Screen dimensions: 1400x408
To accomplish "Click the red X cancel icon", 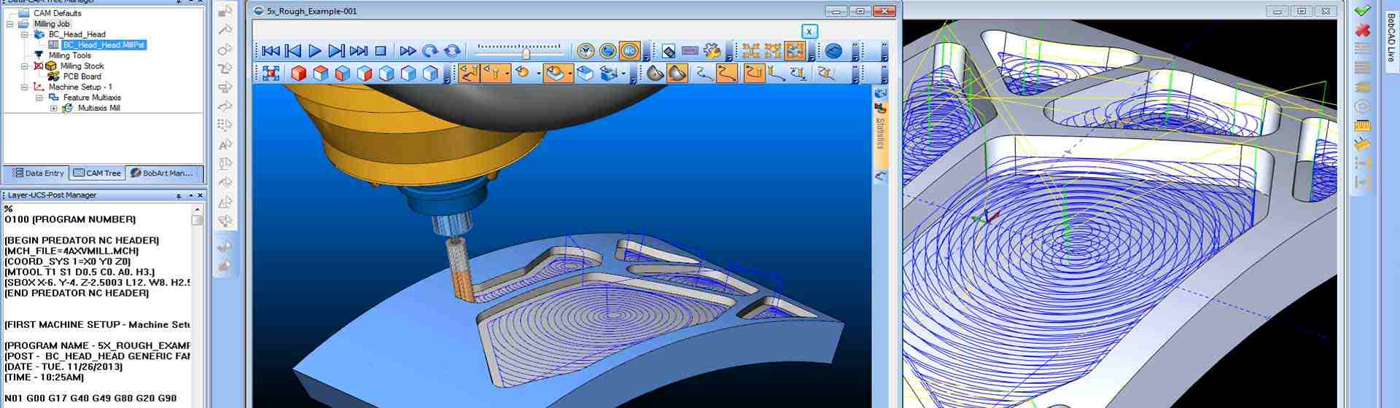I will [1362, 31].
